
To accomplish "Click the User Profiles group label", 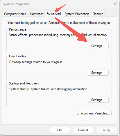I will coord(17,56).
